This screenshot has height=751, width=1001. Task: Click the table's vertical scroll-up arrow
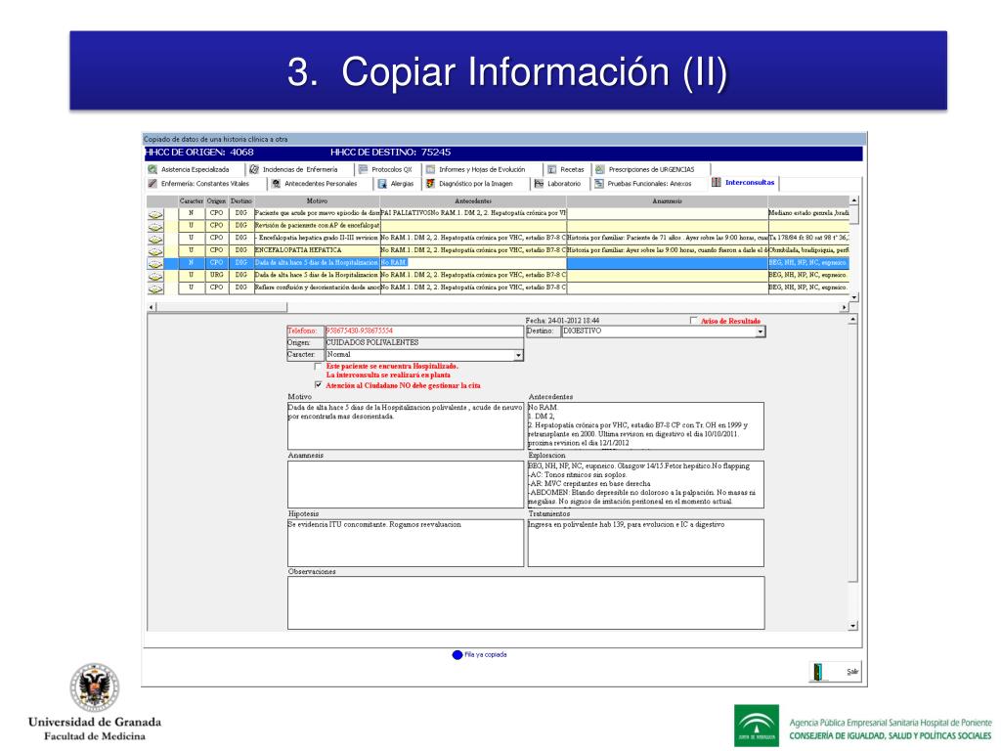click(x=854, y=200)
